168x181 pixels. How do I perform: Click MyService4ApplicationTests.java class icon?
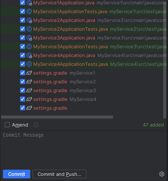[29, 64]
